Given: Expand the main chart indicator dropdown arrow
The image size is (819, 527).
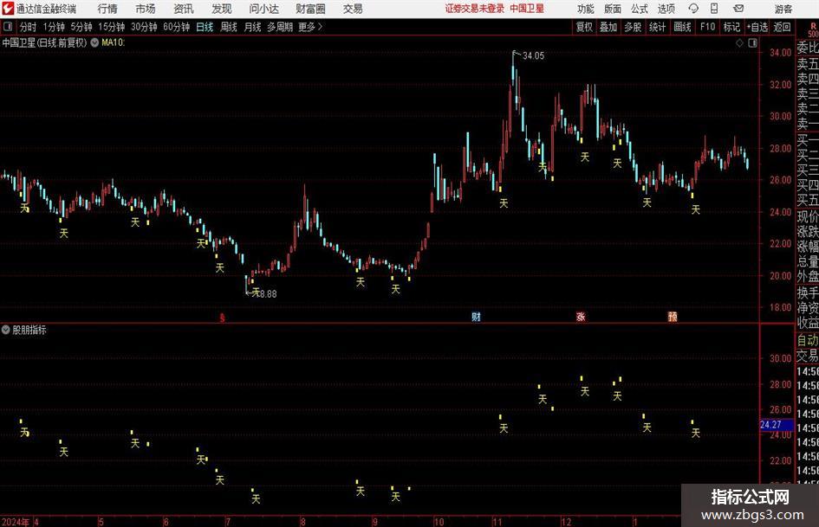Looking at the screenshot, I should 94,42.
